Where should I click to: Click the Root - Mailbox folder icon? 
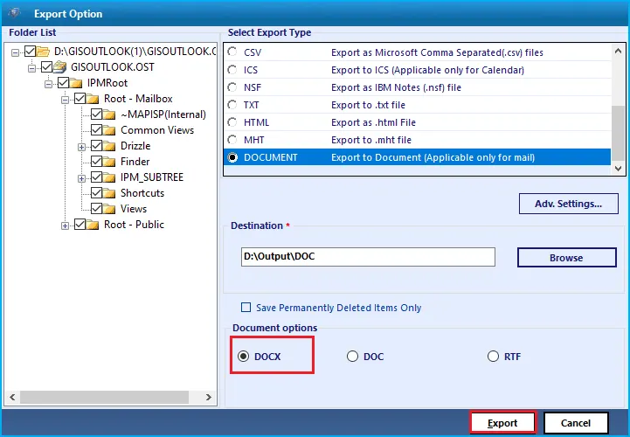[93, 99]
